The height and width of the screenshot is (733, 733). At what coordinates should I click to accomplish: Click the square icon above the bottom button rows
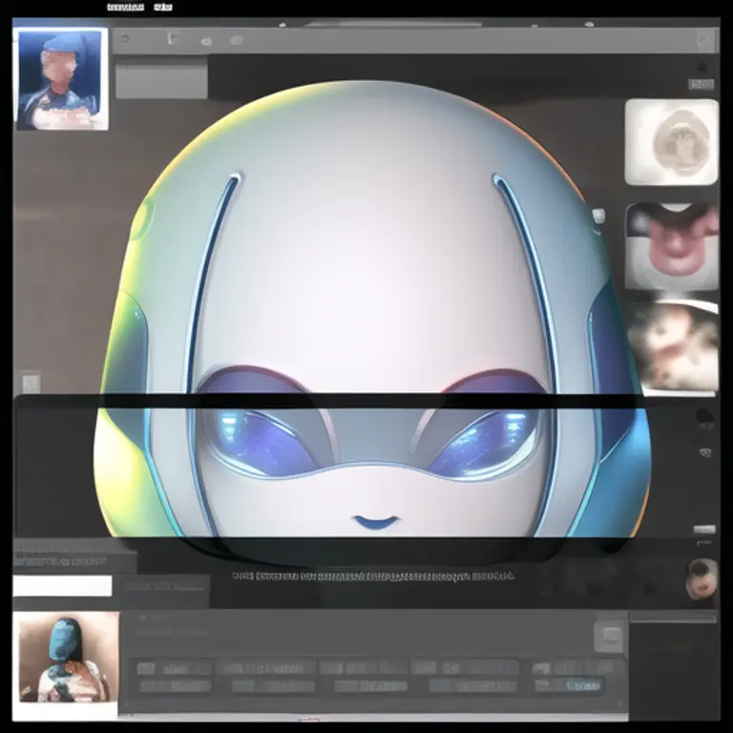pos(609,638)
